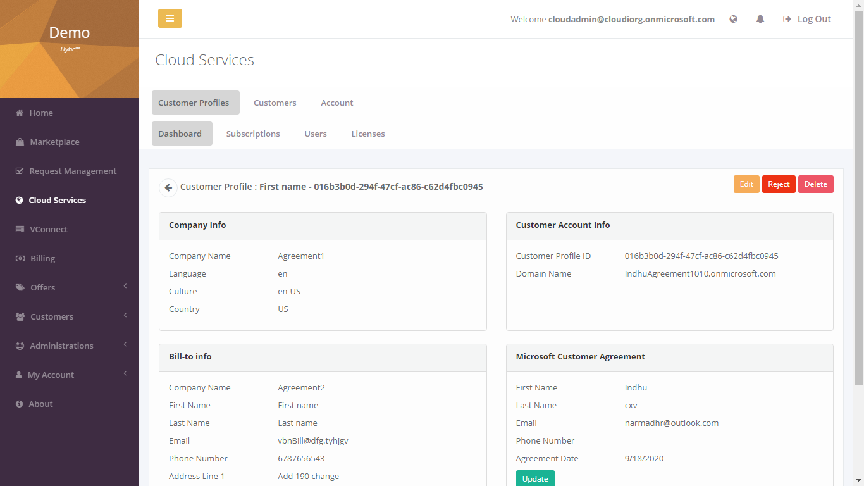Click the agreement Last Name value cxv
The width and height of the screenshot is (864, 486).
pos(631,406)
